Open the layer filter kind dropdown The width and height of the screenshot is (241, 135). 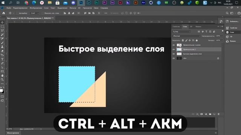pos(182,31)
